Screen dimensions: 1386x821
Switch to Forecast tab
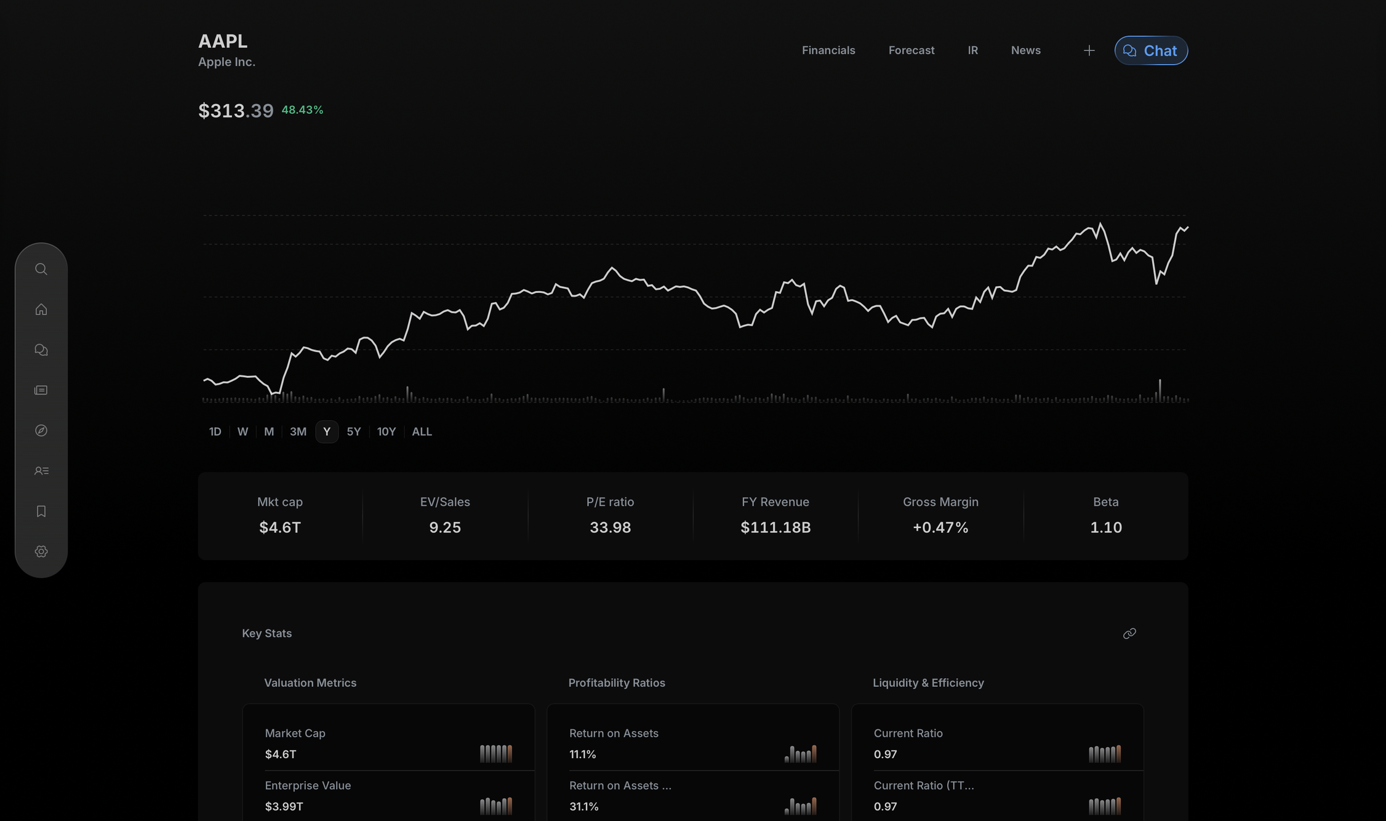[x=911, y=50]
